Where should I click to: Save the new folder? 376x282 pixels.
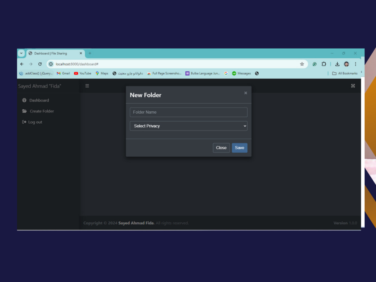[239, 148]
